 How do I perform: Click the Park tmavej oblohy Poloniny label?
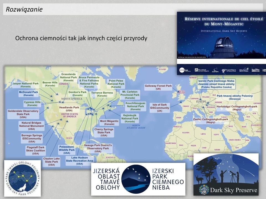tap(235, 97)
